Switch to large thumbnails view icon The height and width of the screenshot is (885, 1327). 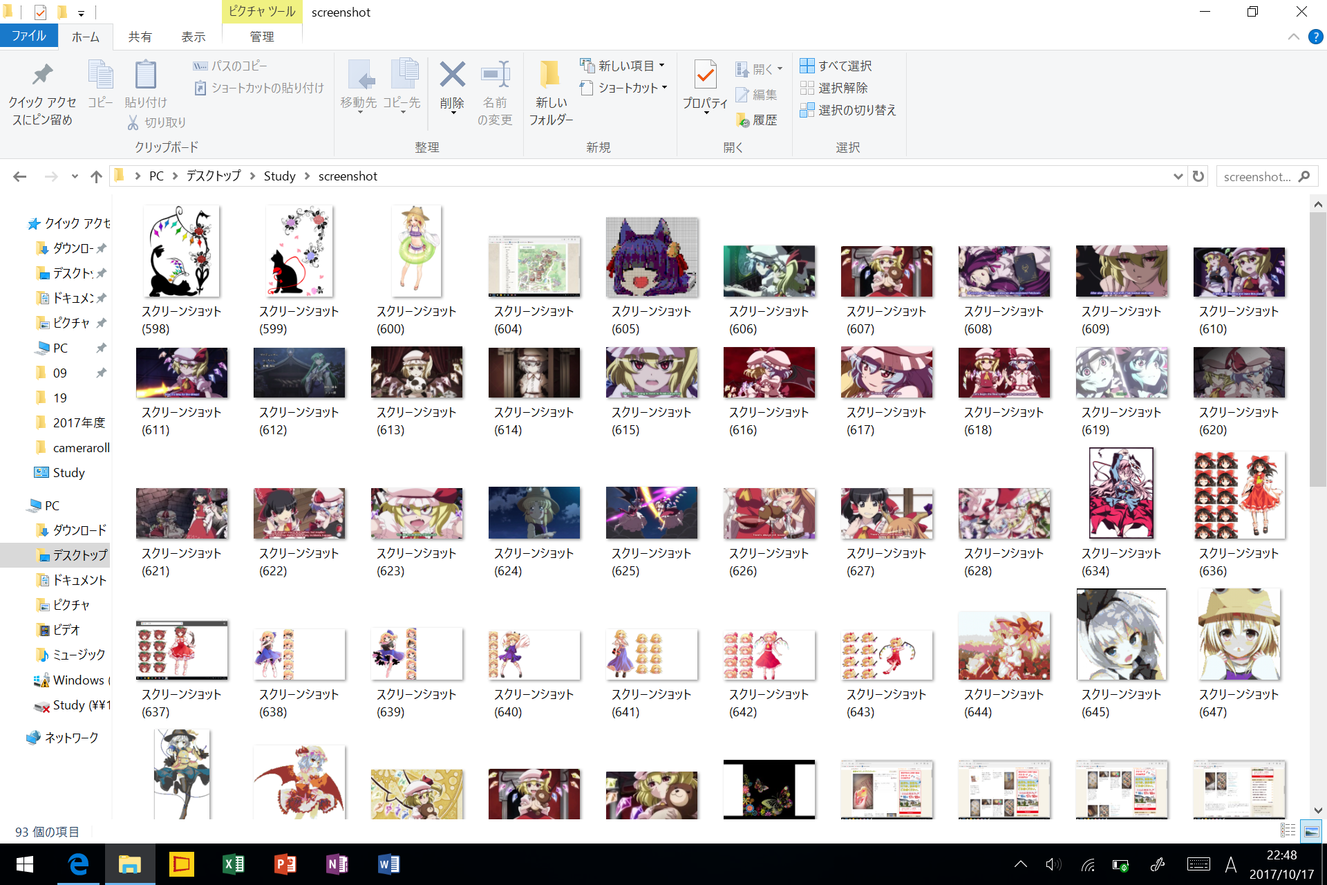(x=1311, y=831)
